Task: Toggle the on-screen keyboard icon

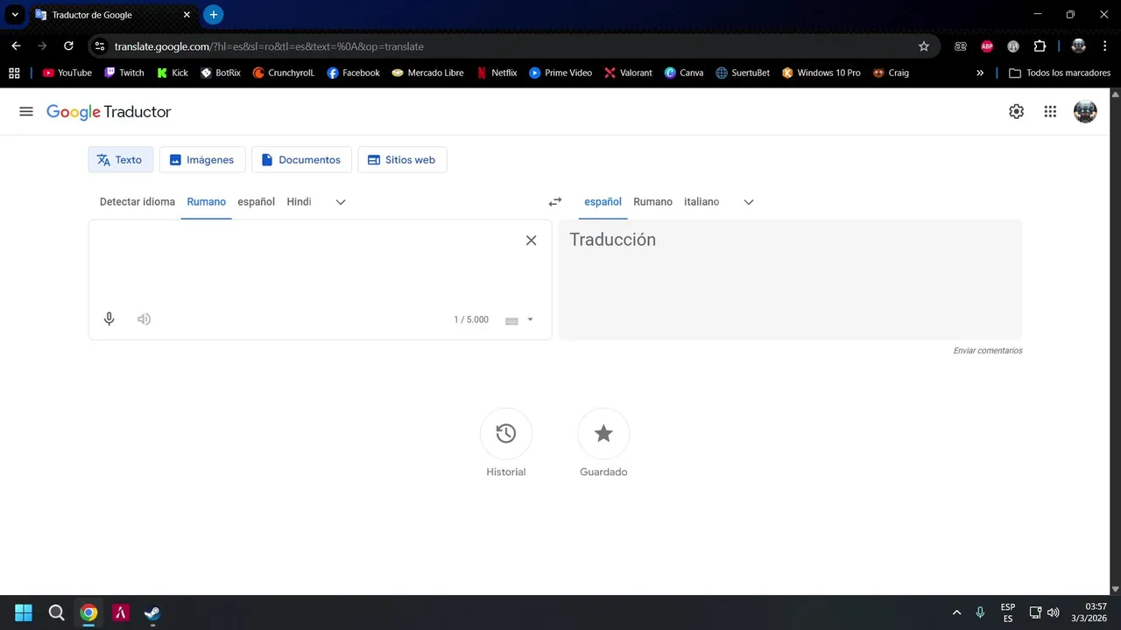Action: coord(511,320)
